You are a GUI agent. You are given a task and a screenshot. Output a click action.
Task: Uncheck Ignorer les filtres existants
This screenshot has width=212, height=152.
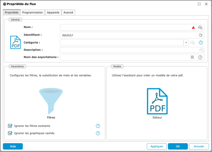tap(10, 126)
